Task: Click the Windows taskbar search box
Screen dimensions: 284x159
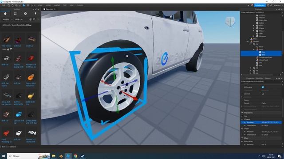Action: coord(28,156)
